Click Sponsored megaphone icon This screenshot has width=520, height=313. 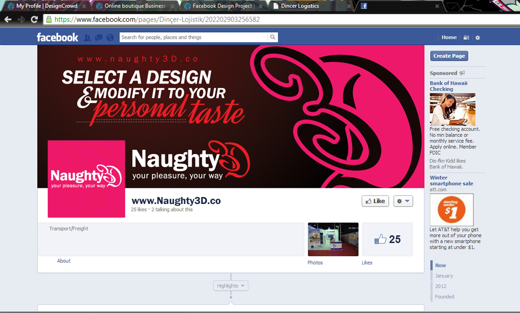point(463,73)
